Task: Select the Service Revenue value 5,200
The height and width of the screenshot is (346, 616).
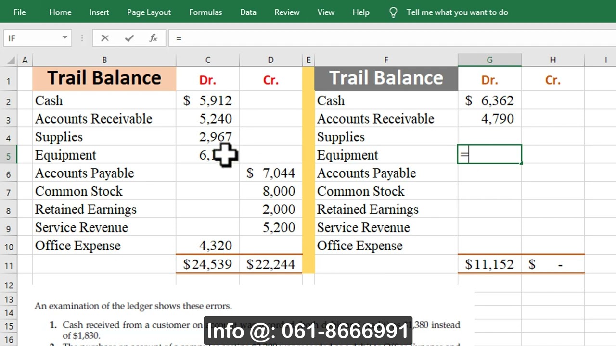Action: pos(270,227)
